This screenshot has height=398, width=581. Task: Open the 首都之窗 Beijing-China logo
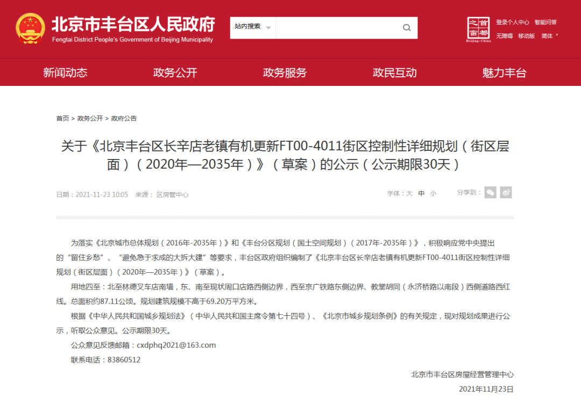tap(478, 29)
